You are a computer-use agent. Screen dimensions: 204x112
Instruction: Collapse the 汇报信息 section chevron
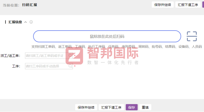(x=26, y=22)
